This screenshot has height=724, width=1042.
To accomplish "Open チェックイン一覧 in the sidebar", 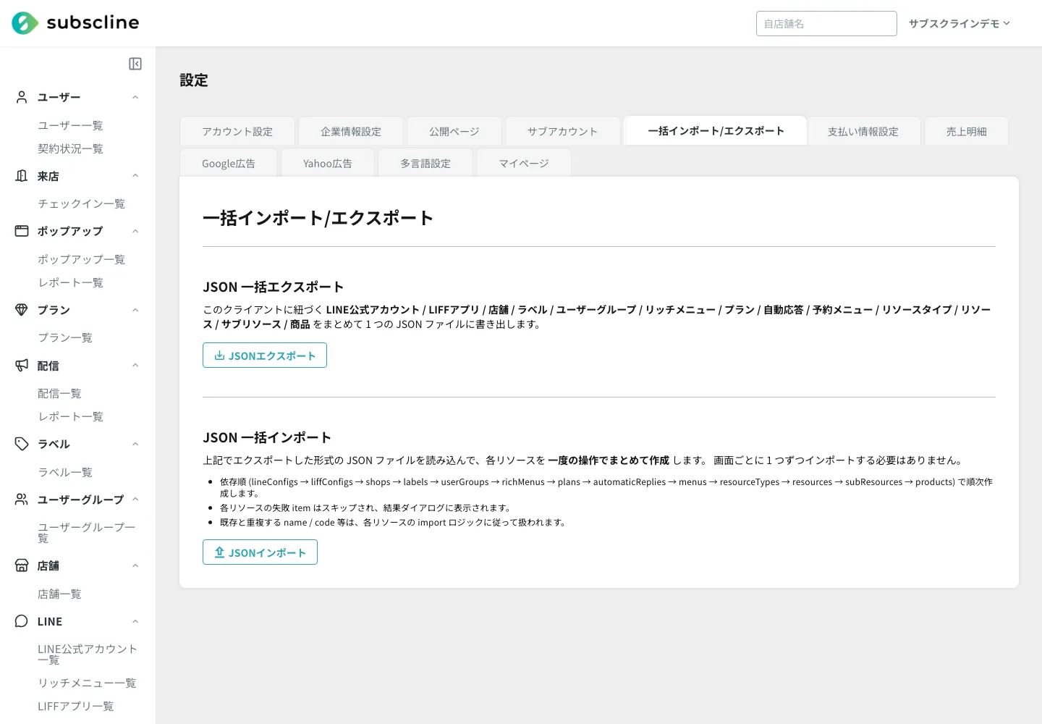I will (x=81, y=203).
